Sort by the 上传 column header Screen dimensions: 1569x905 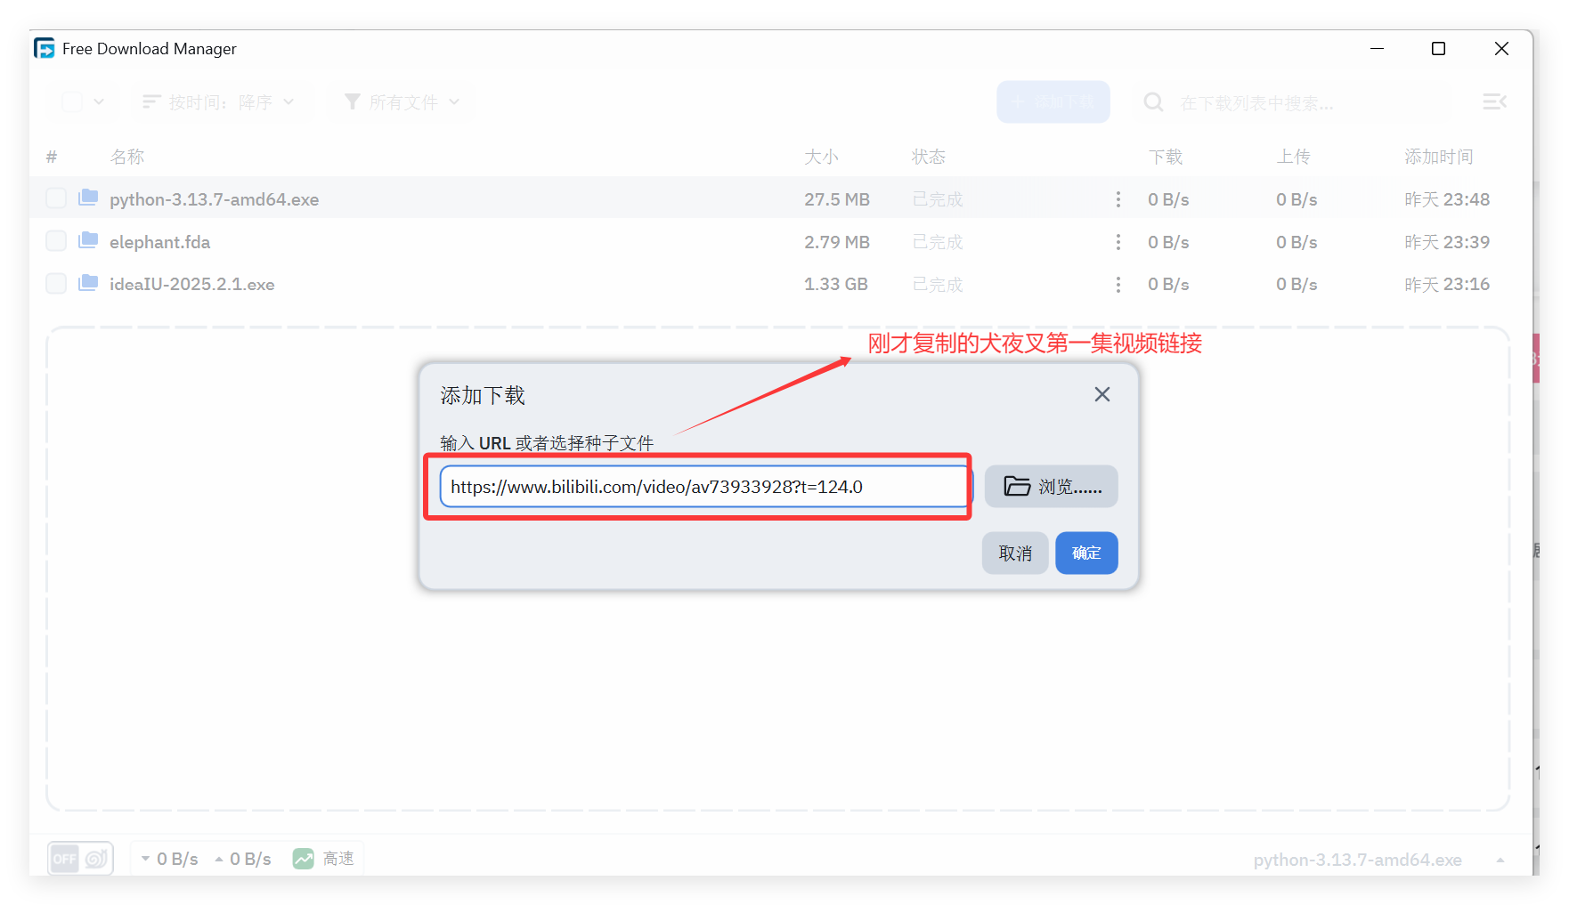click(1294, 157)
